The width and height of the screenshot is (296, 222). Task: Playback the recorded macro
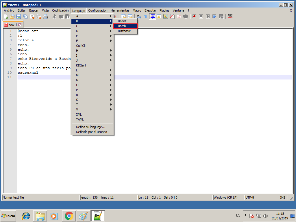pos(208,16)
